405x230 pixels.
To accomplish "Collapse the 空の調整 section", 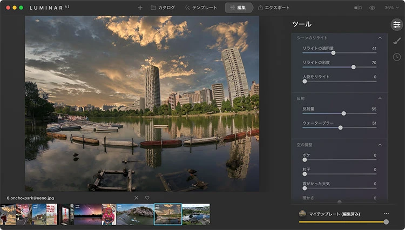I will 380,145.
